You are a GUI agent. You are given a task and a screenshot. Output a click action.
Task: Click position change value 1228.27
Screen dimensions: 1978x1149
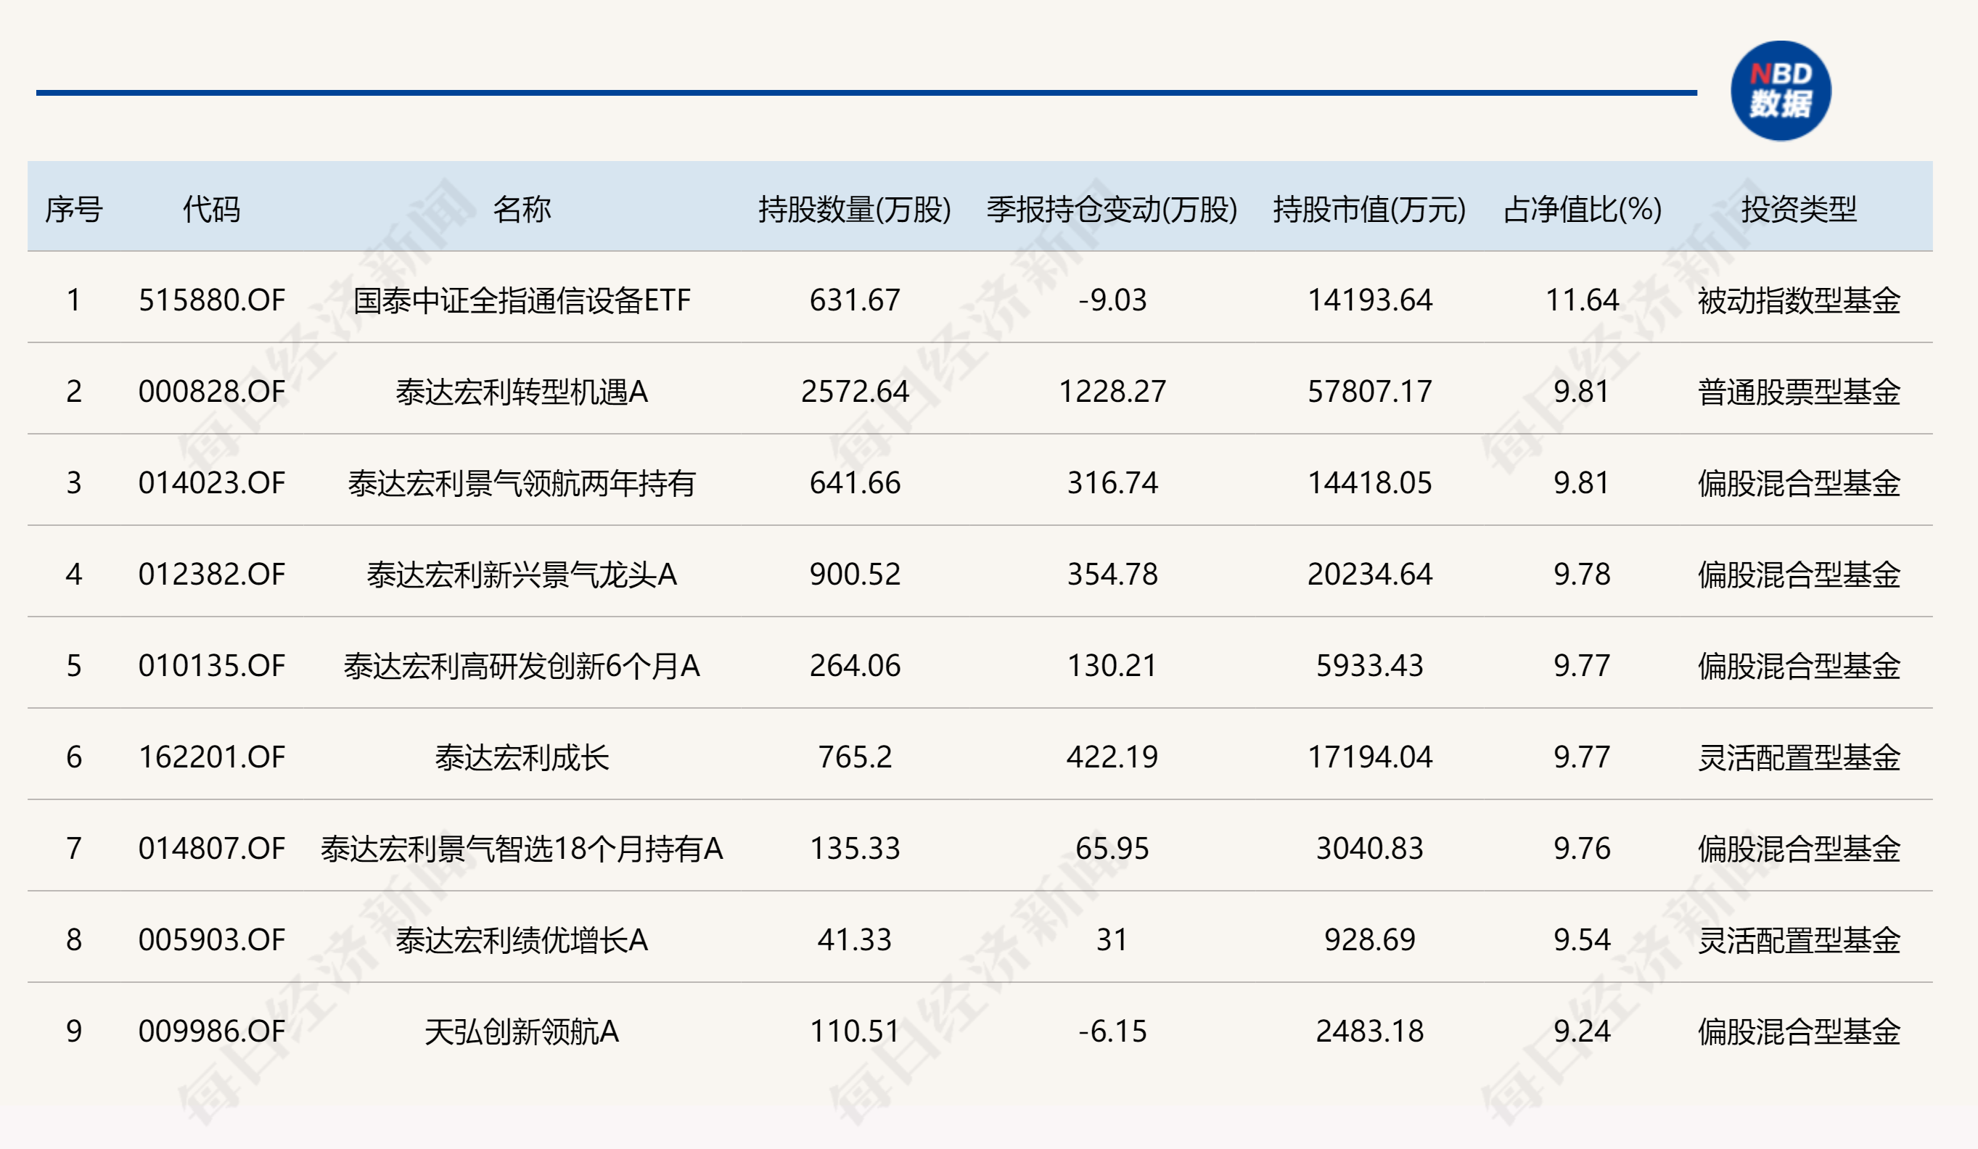point(1112,392)
